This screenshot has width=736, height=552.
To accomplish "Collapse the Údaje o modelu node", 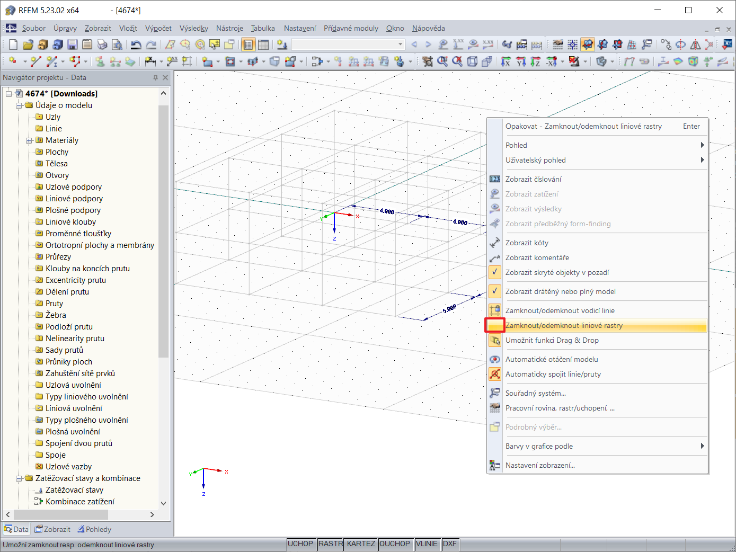I will [x=19, y=105].
